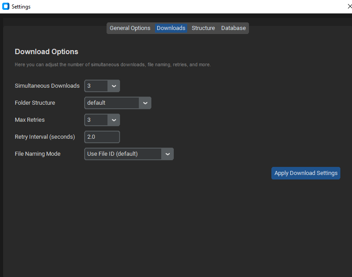This screenshot has height=277, width=352.
Task: Select the Downloads tab
Action: pyautogui.click(x=171, y=28)
